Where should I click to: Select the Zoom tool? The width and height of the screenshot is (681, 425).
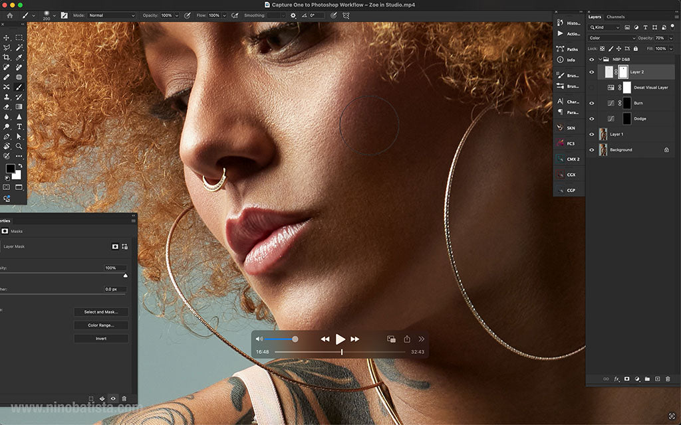pos(19,146)
